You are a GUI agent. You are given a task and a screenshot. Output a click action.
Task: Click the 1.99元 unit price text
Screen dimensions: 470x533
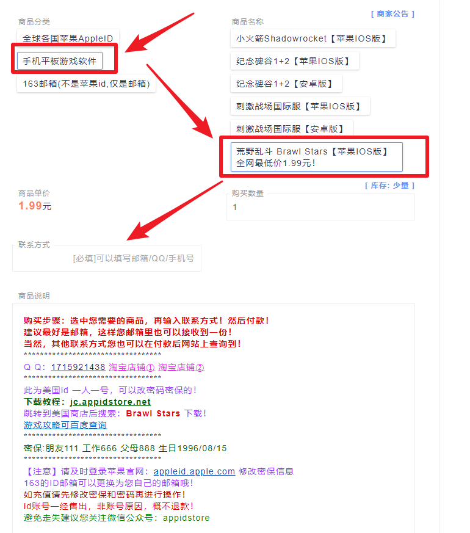point(35,206)
